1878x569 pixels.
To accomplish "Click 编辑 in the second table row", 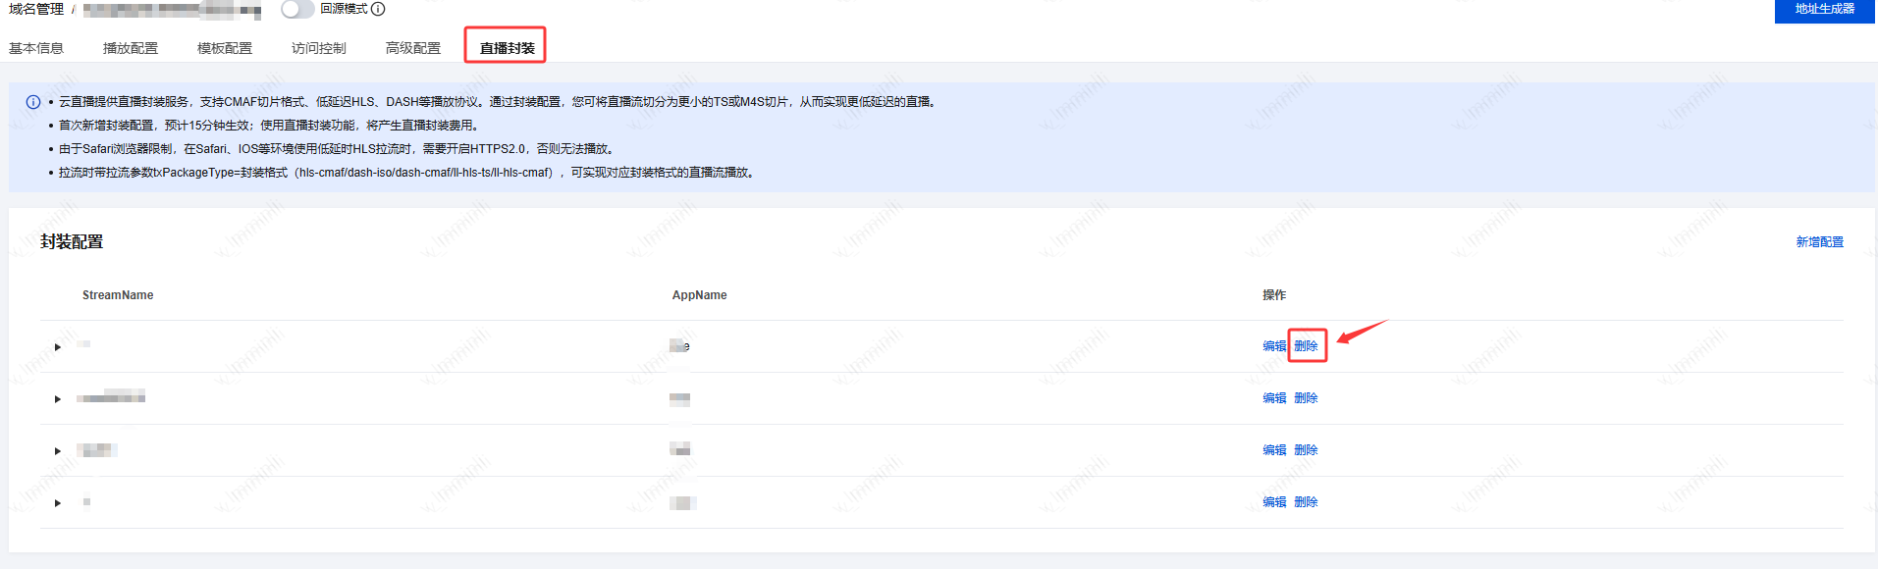I will (1274, 398).
